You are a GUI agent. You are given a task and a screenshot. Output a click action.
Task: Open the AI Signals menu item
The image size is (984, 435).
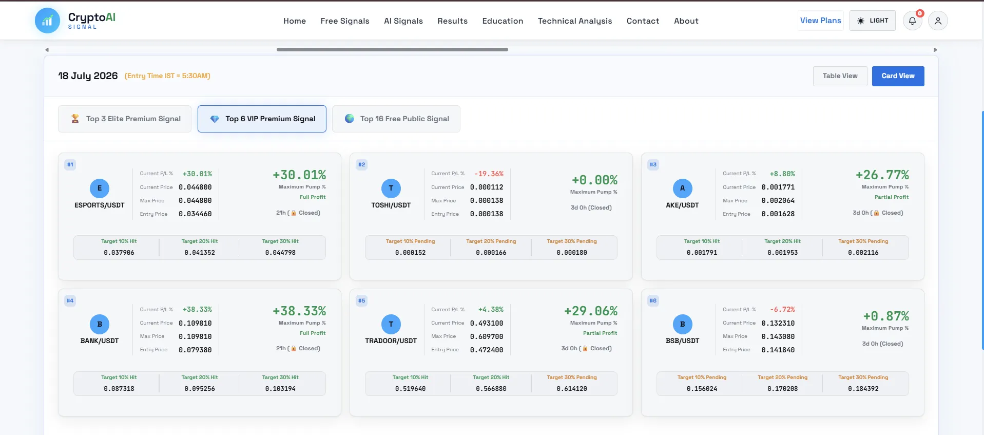pos(403,21)
